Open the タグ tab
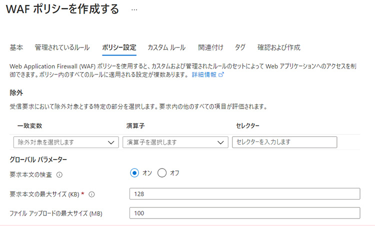Screen dimensions: 375x226 [x=240, y=47]
